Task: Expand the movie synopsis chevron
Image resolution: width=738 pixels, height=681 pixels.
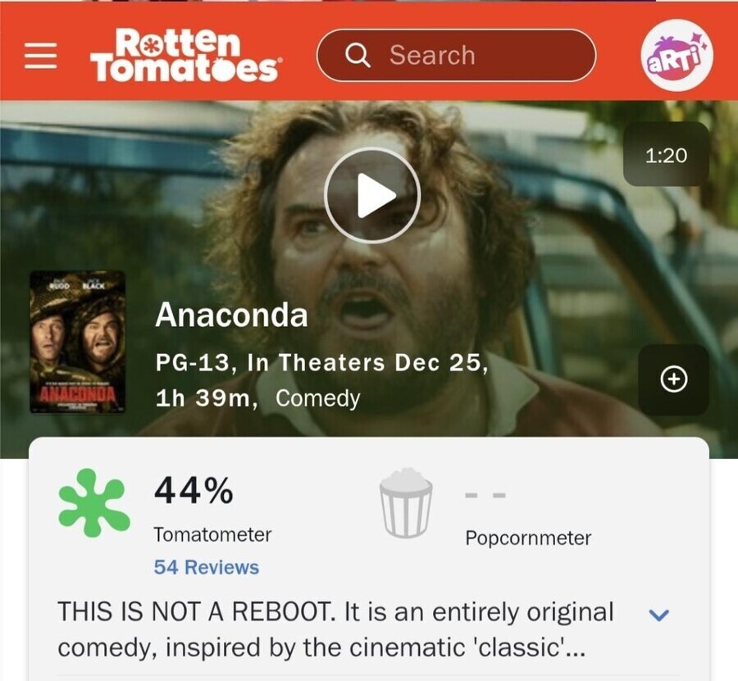Action: [x=658, y=615]
